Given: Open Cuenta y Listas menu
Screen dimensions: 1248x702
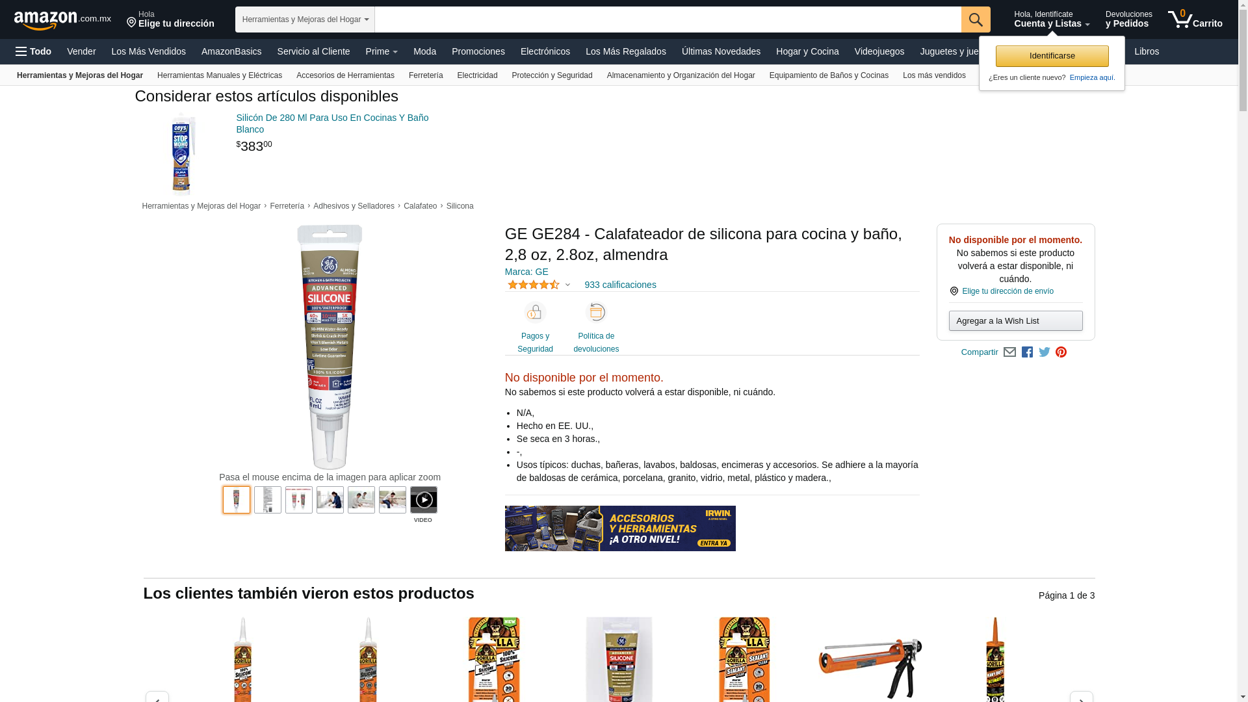Looking at the screenshot, I should (1052, 19).
